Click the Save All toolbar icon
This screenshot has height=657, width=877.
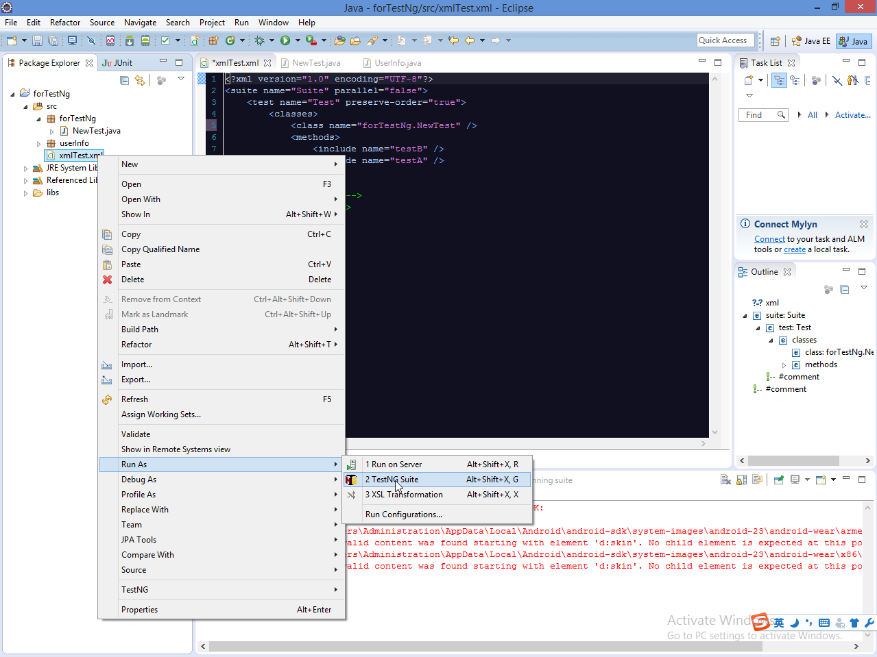pyautogui.click(x=53, y=40)
